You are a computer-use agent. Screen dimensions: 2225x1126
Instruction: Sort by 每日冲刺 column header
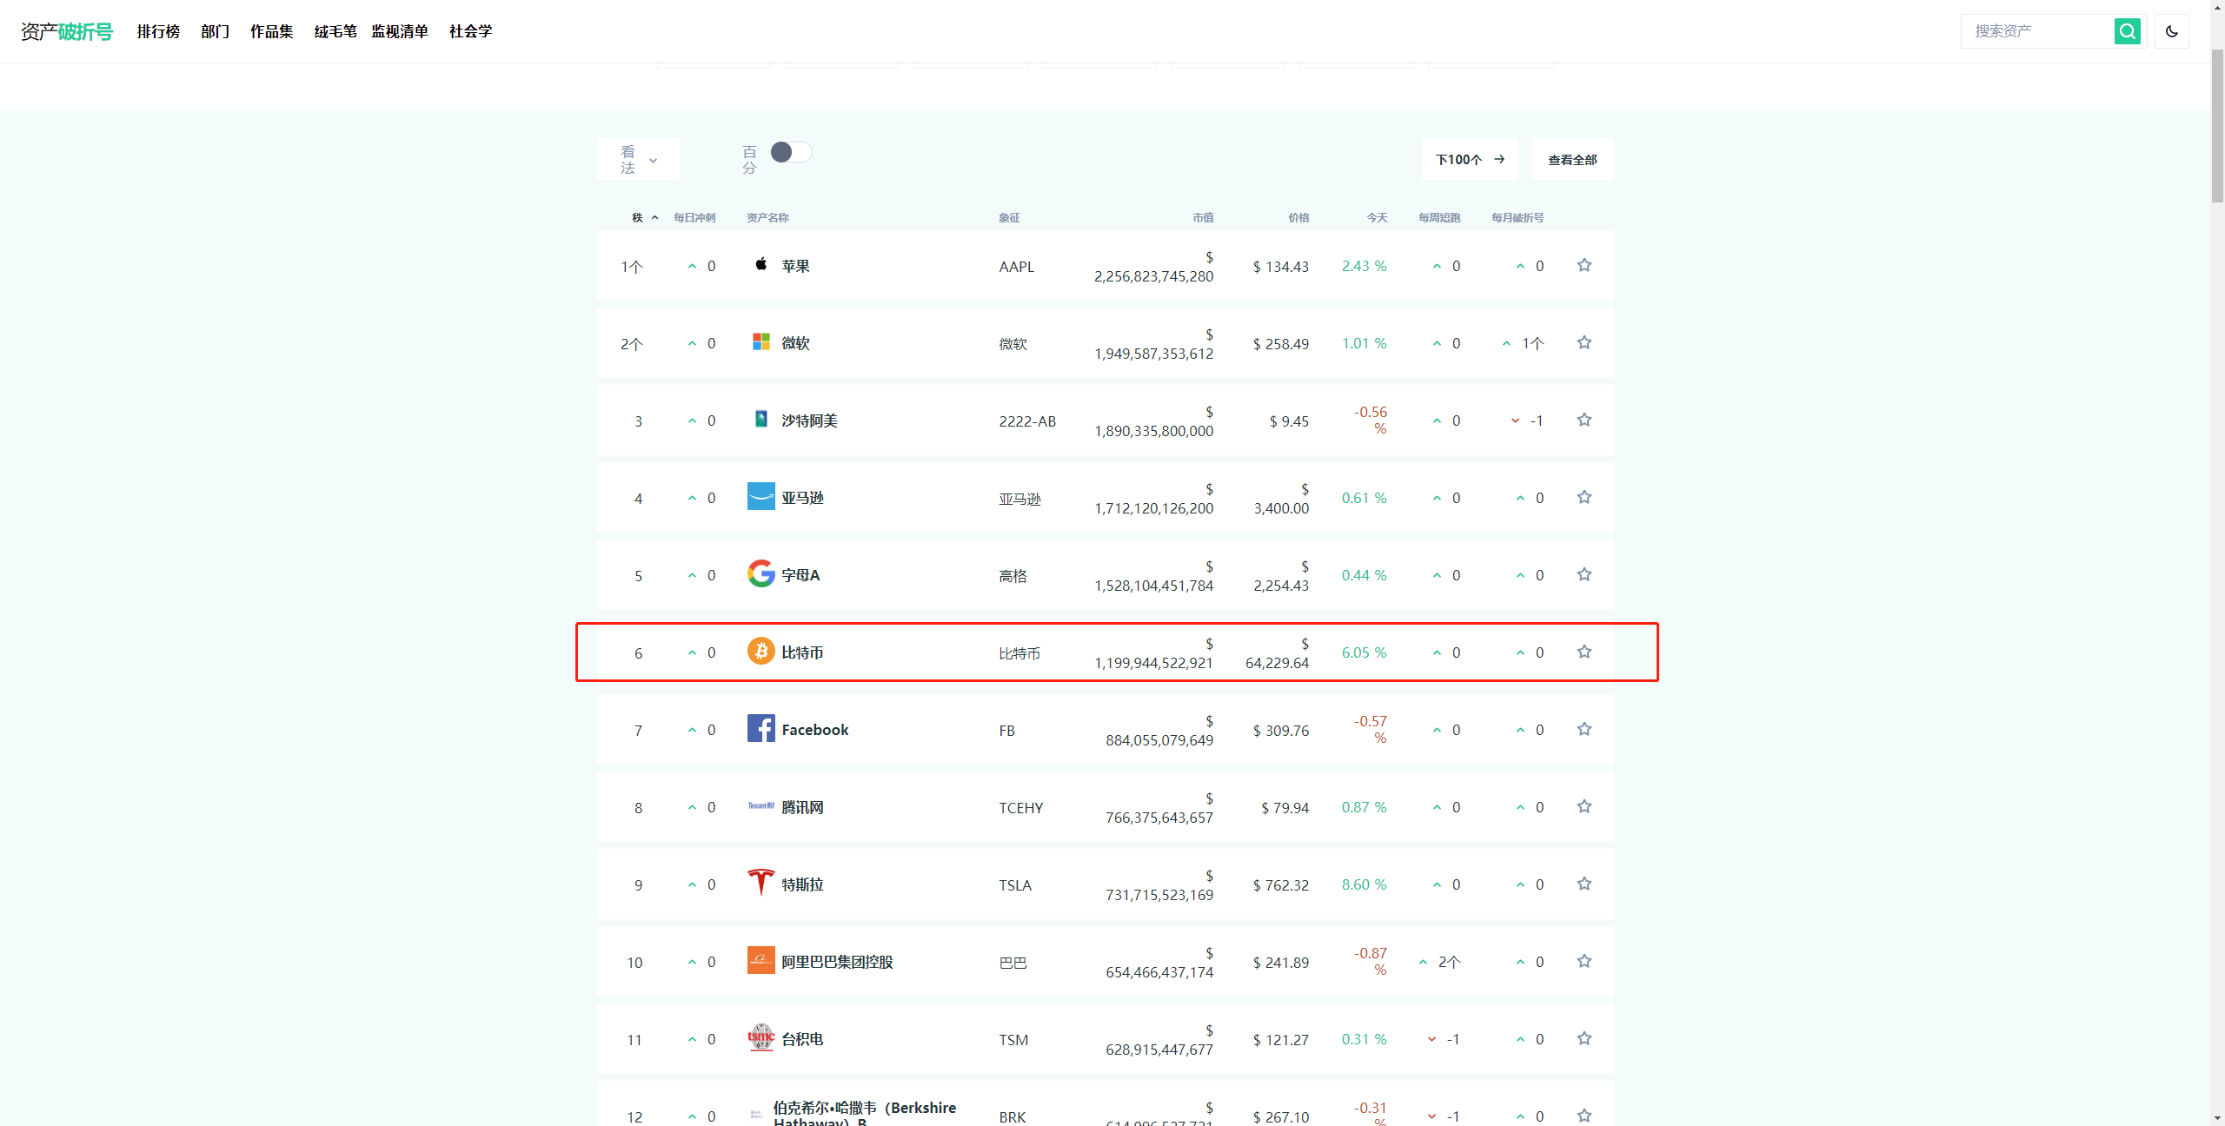tap(694, 218)
